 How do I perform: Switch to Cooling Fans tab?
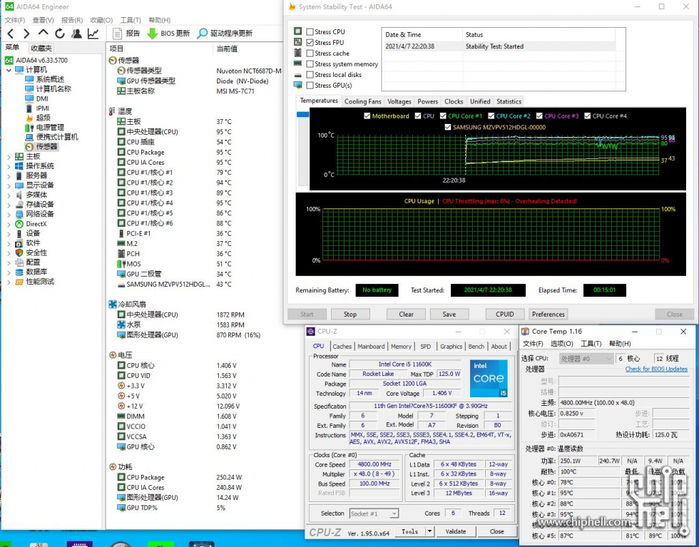[362, 102]
